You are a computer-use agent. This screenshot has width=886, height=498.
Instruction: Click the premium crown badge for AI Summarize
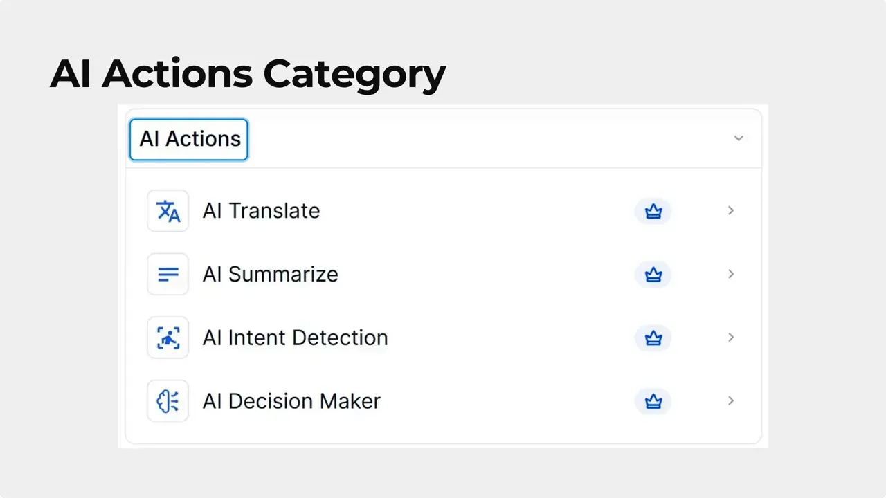click(653, 274)
